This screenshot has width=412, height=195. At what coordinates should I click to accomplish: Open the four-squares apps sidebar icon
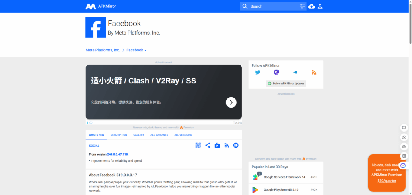pyautogui.click(x=404, y=156)
